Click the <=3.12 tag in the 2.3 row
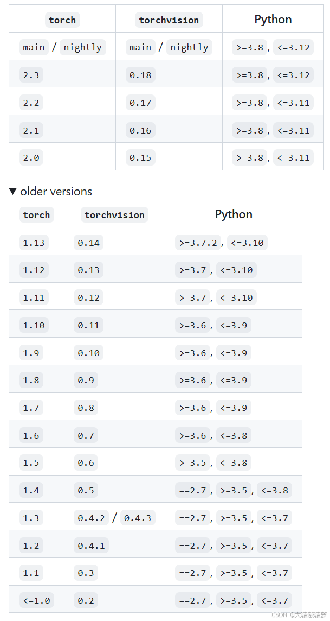 point(293,75)
